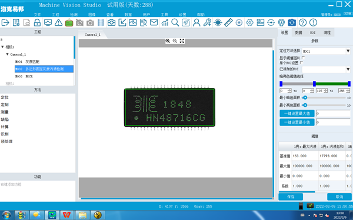Click the crosshair target toolbar icon
The image size is (353, 220).
tap(218, 22)
